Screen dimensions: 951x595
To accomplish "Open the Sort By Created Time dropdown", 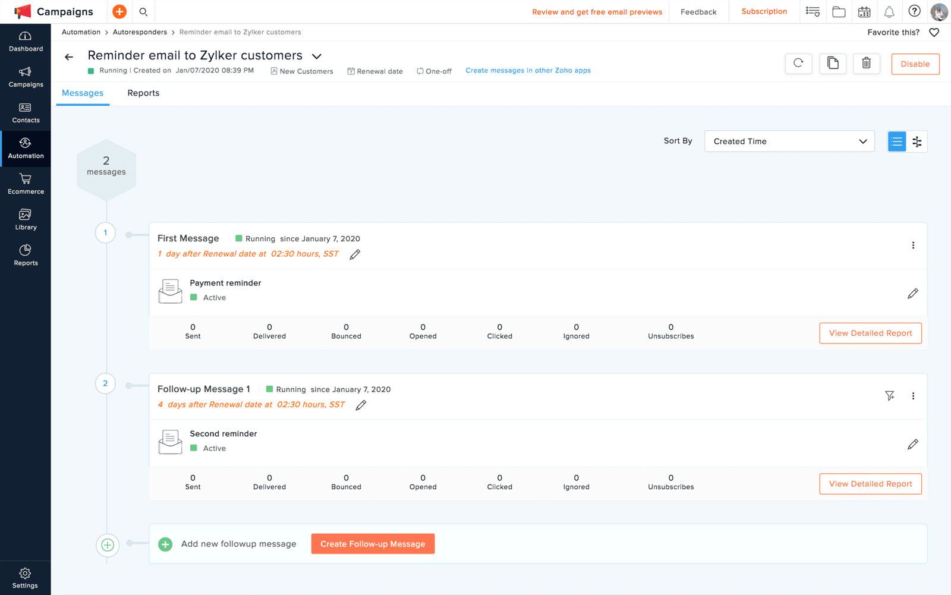I will [x=789, y=141].
